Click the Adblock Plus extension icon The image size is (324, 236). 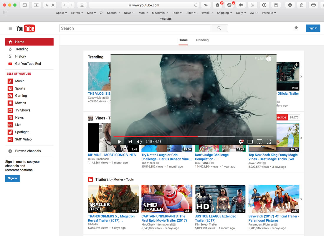click(229, 5)
